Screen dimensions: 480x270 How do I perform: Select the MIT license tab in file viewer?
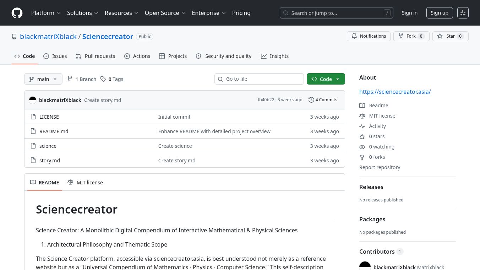[85, 183]
